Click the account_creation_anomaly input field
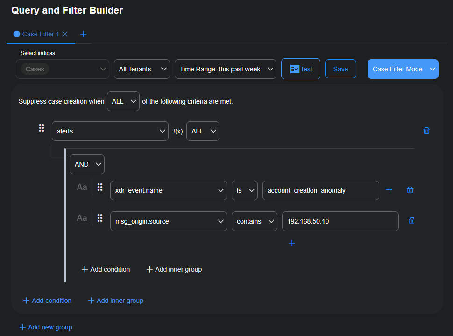The image size is (453, 336). pyautogui.click(x=320, y=190)
